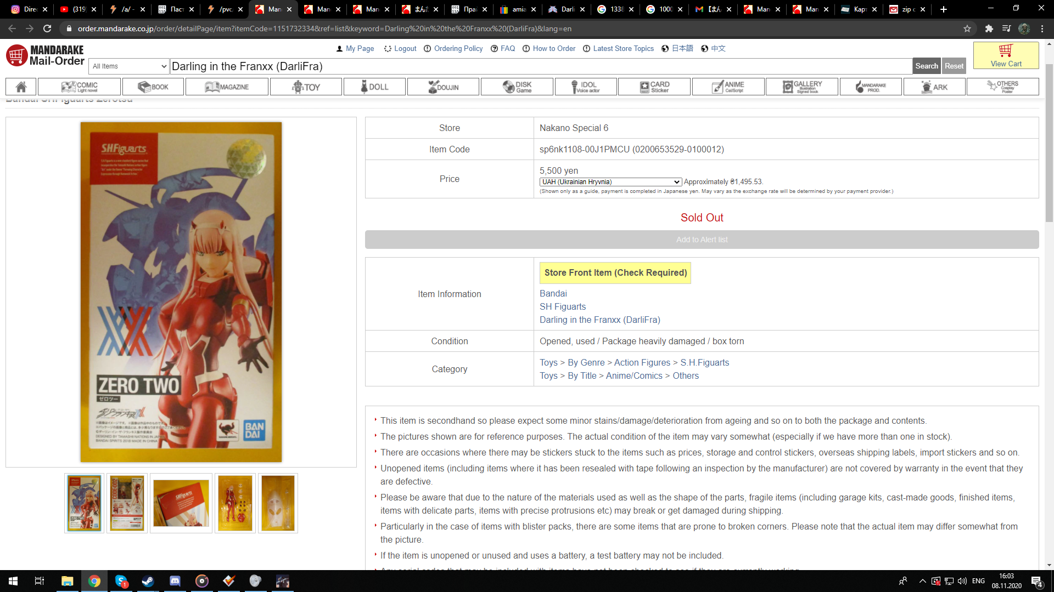Expand the All Items search category dropdown
The image size is (1054, 592).
point(129,66)
